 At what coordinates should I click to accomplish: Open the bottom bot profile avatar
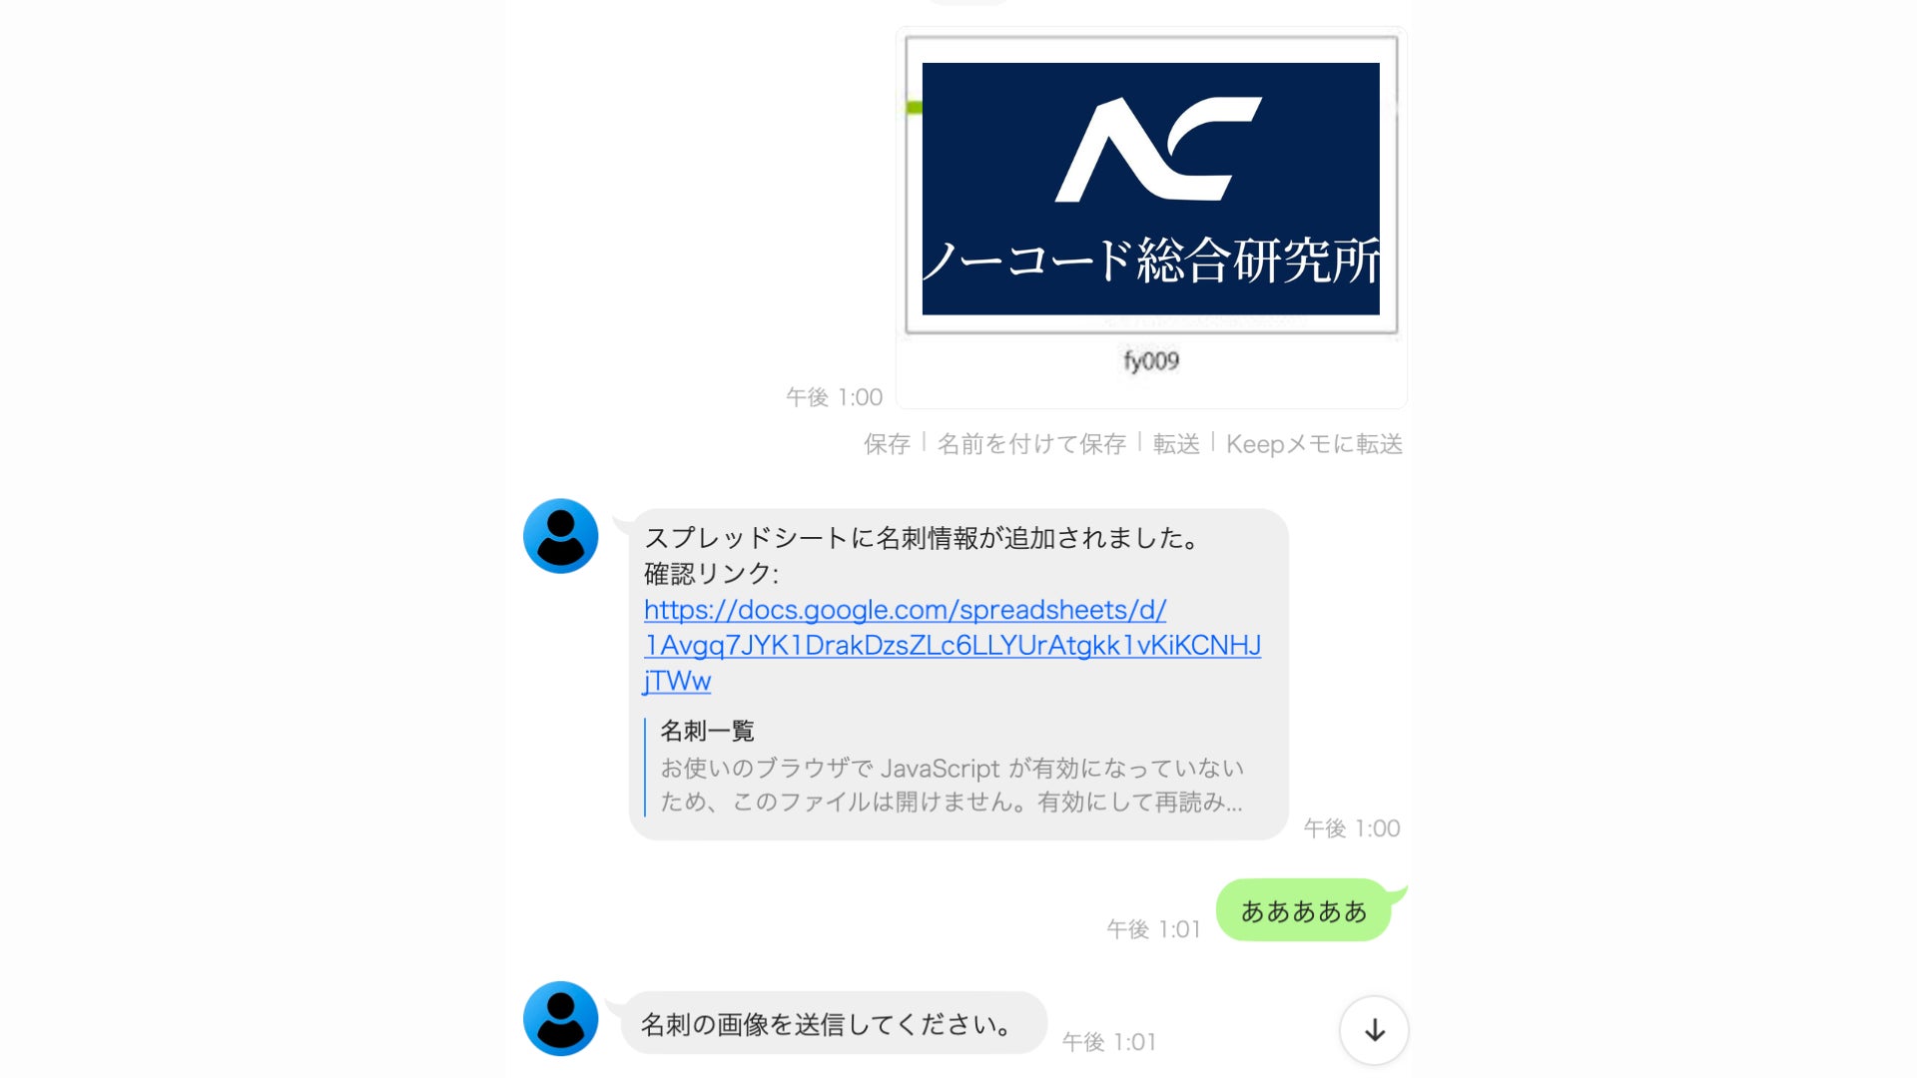561,1018
